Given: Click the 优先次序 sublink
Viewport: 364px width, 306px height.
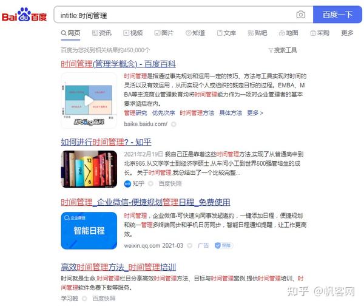Looking at the screenshot, I should pos(163,113).
